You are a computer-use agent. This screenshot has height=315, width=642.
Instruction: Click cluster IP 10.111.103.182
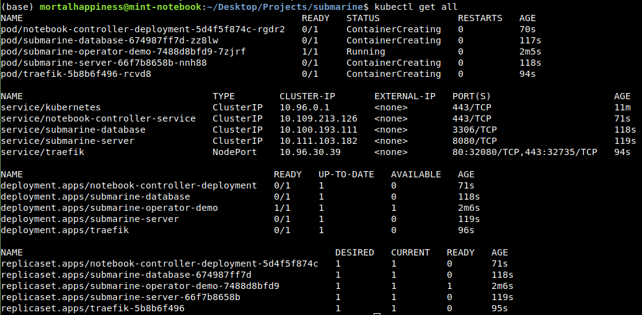click(319, 141)
